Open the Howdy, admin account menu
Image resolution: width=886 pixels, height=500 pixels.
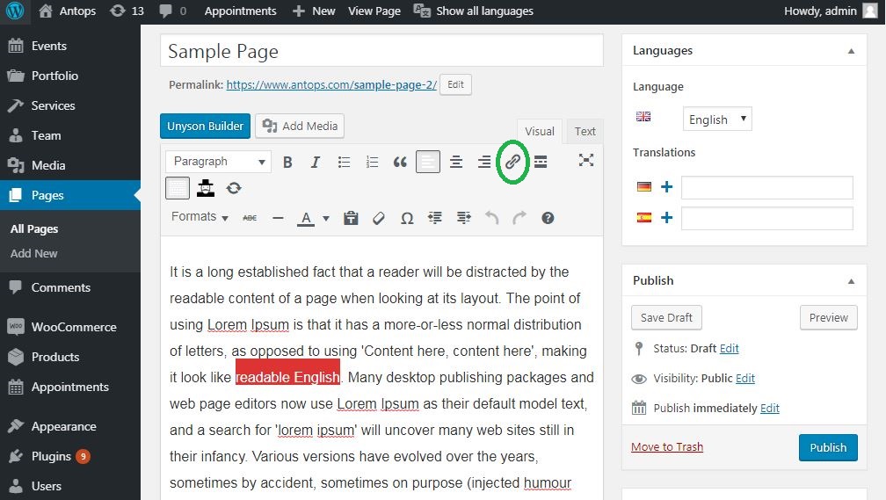tap(830, 11)
